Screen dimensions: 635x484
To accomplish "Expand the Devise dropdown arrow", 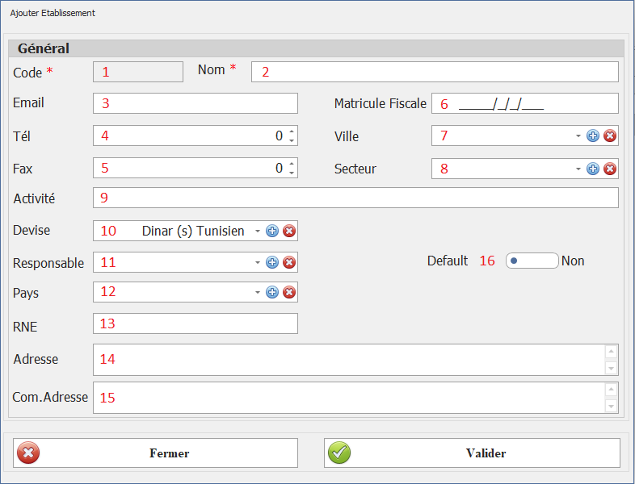I will 258,231.
